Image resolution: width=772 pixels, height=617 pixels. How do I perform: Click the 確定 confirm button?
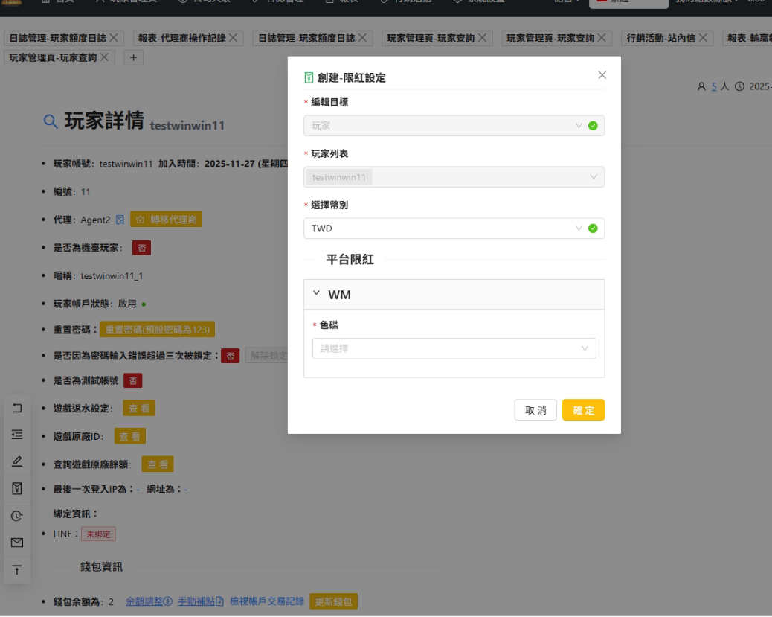click(583, 410)
